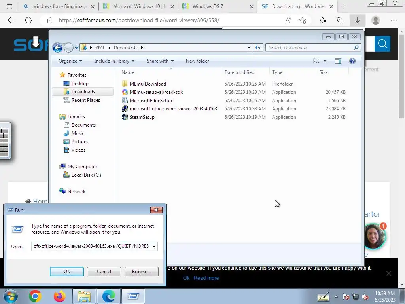405x304 pixels.
Task: Toggle the preview pane button
Action: pos(338,61)
